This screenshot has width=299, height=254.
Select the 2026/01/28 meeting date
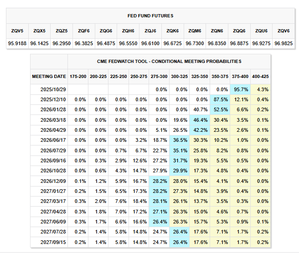pyautogui.click(x=53, y=109)
